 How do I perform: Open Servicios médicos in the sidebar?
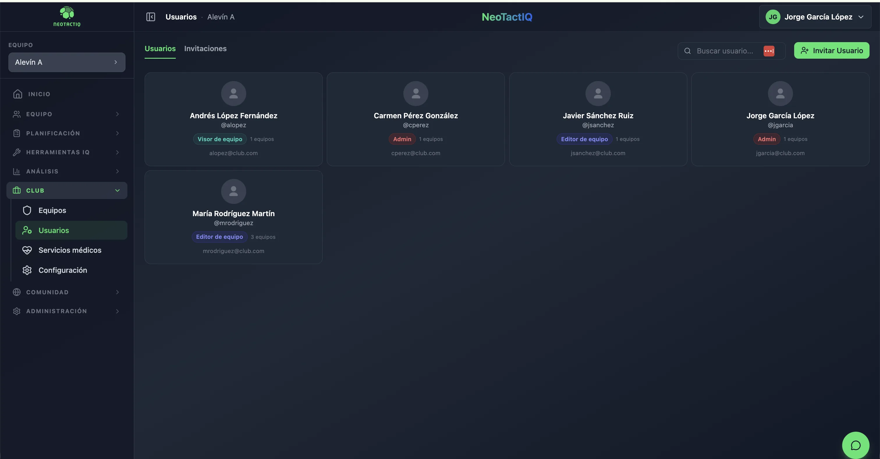point(71,250)
